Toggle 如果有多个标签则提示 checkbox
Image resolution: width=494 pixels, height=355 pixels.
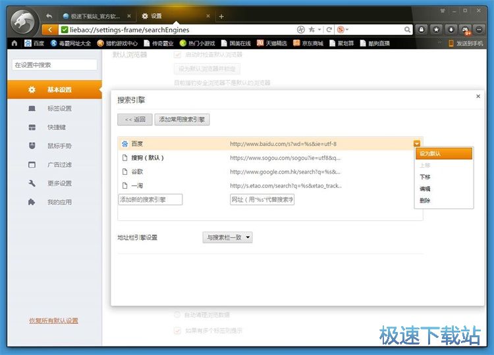coord(177,331)
